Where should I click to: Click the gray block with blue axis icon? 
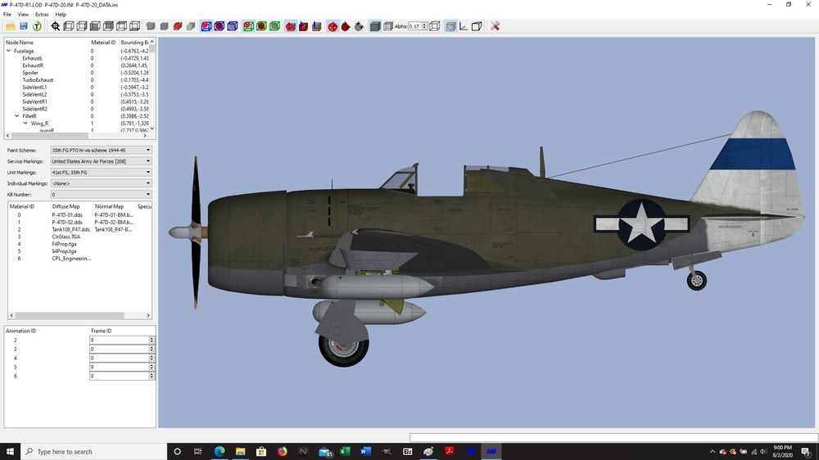coord(316,26)
